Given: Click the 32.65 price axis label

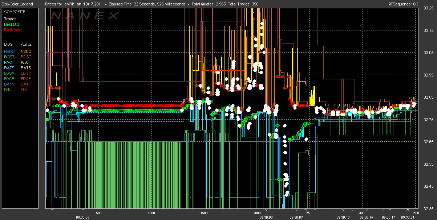Looking at the screenshot, I should click(x=428, y=142).
